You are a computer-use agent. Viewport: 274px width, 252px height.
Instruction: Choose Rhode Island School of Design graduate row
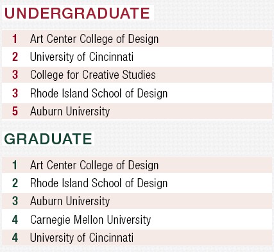click(x=137, y=183)
